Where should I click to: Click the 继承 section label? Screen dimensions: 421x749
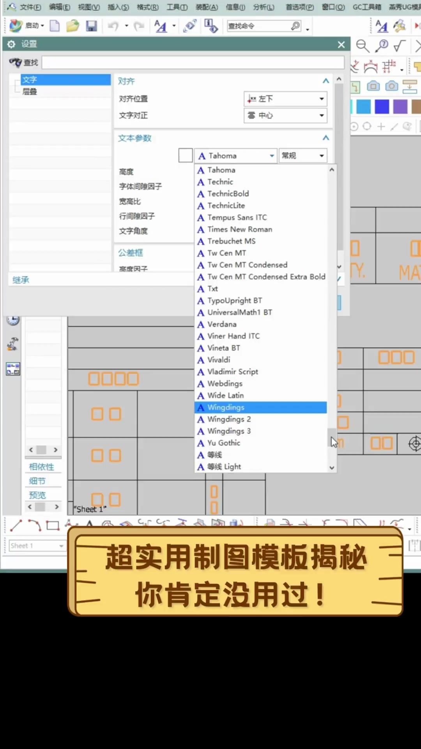(x=21, y=280)
